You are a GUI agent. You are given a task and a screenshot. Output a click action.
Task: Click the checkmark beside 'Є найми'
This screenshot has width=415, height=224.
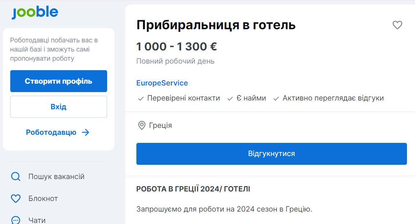pyautogui.click(x=230, y=98)
